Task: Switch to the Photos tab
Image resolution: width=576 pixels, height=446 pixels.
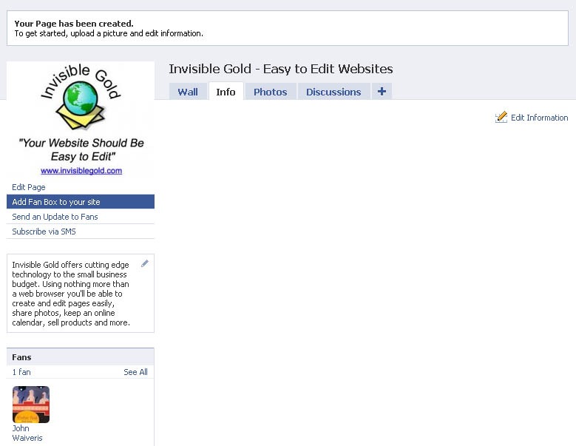Action: pyautogui.click(x=271, y=92)
